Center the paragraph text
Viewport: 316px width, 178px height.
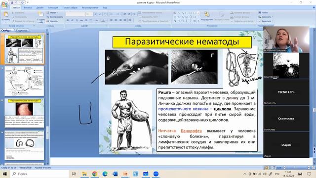pyautogui.click(x=116, y=20)
